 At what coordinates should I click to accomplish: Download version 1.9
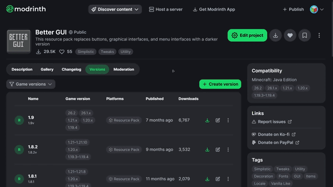click(207, 120)
